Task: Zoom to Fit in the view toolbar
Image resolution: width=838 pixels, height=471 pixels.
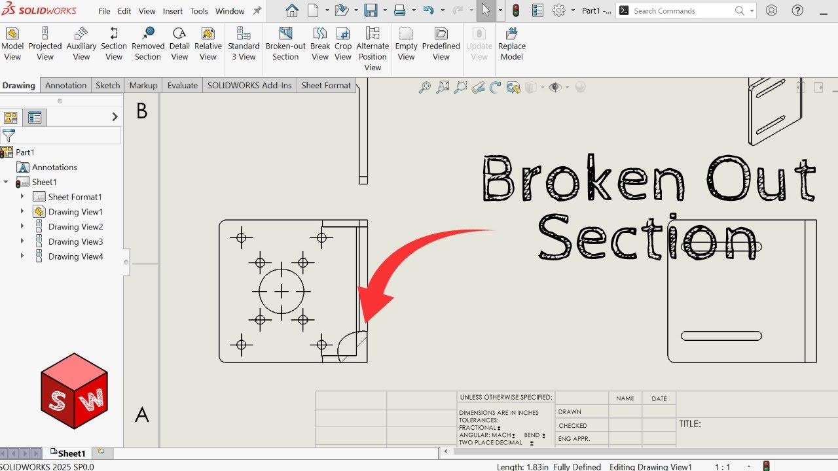Action: pyautogui.click(x=443, y=87)
